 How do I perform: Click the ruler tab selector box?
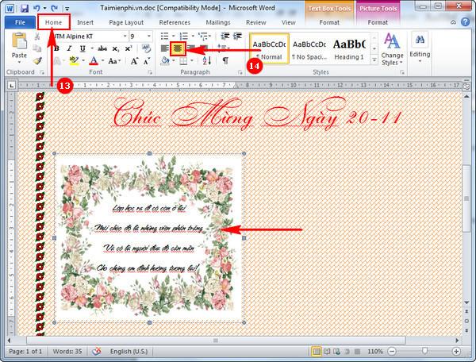pyautogui.click(x=11, y=86)
